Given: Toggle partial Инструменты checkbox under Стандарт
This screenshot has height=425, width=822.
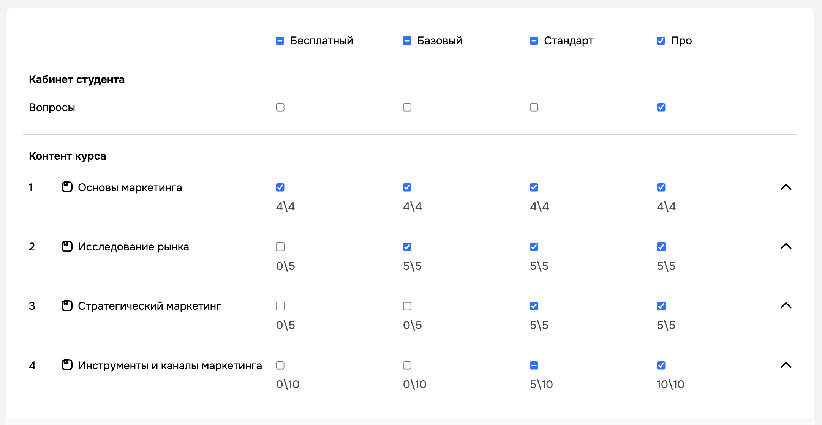Looking at the screenshot, I should coord(534,365).
